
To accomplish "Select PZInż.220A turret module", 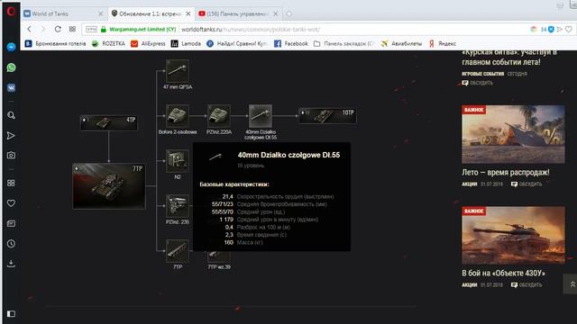I will (219, 116).
